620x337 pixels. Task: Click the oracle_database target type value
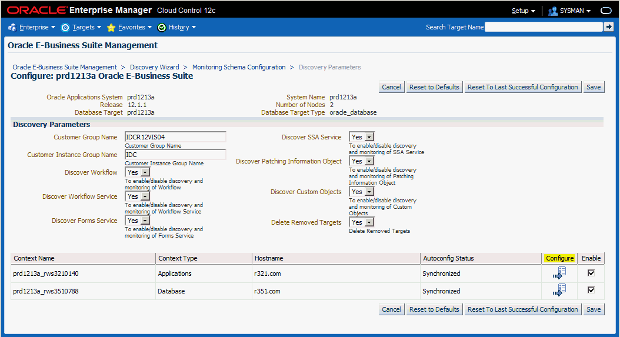tap(353, 112)
